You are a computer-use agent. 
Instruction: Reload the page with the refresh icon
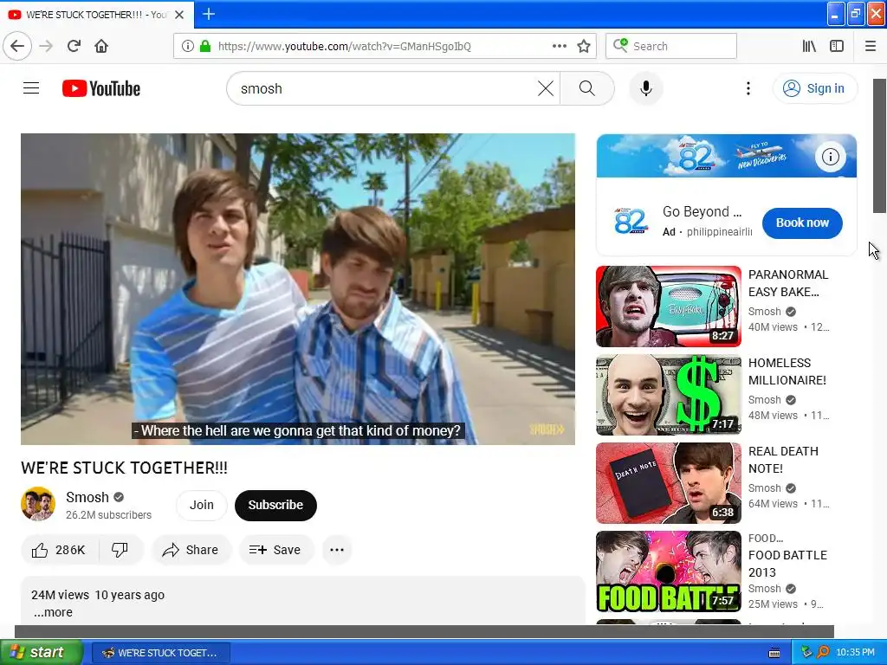pyautogui.click(x=74, y=46)
